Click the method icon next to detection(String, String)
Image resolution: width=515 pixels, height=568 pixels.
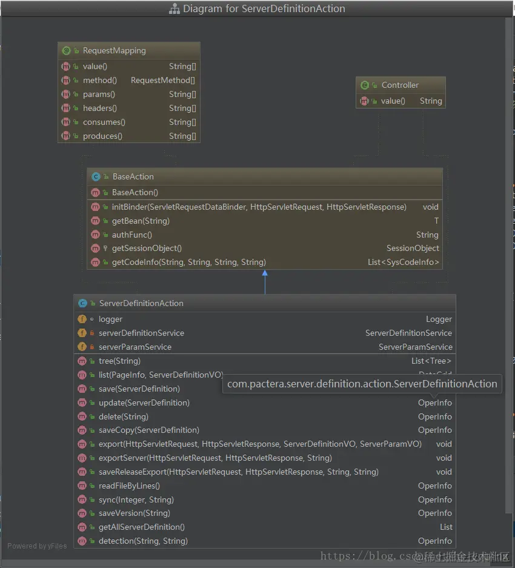click(82, 541)
